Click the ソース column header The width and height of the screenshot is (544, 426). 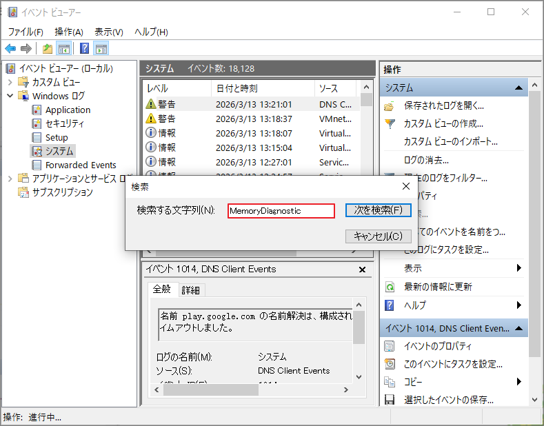[335, 88]
